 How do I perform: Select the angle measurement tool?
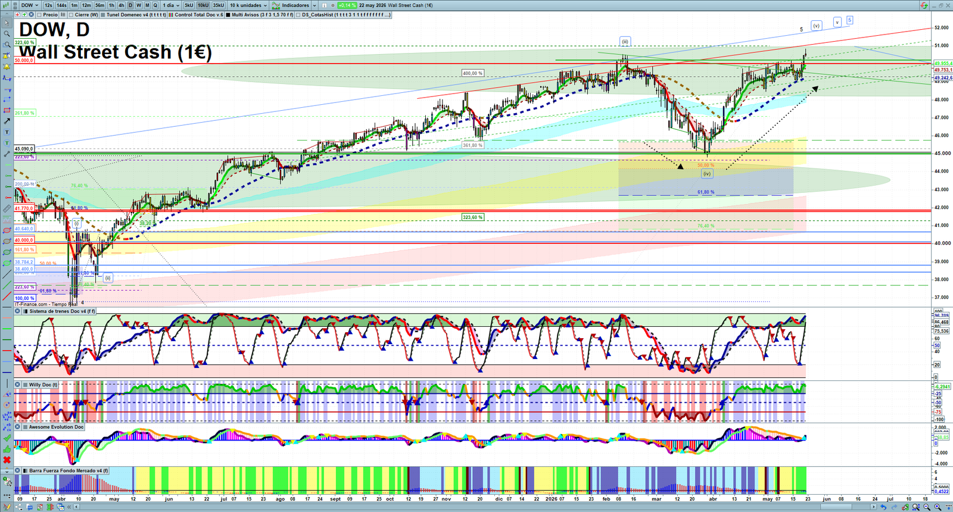tap(7, 394)
